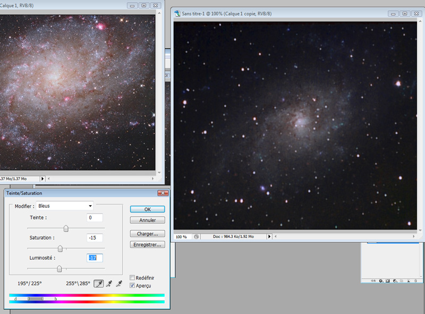425x314 pixels.
Task: Click OK in Teinte/Saturation dialog
Action: tap(147, 209)
